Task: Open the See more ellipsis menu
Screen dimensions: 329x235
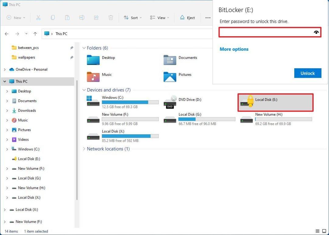Action: pos(208,18)
